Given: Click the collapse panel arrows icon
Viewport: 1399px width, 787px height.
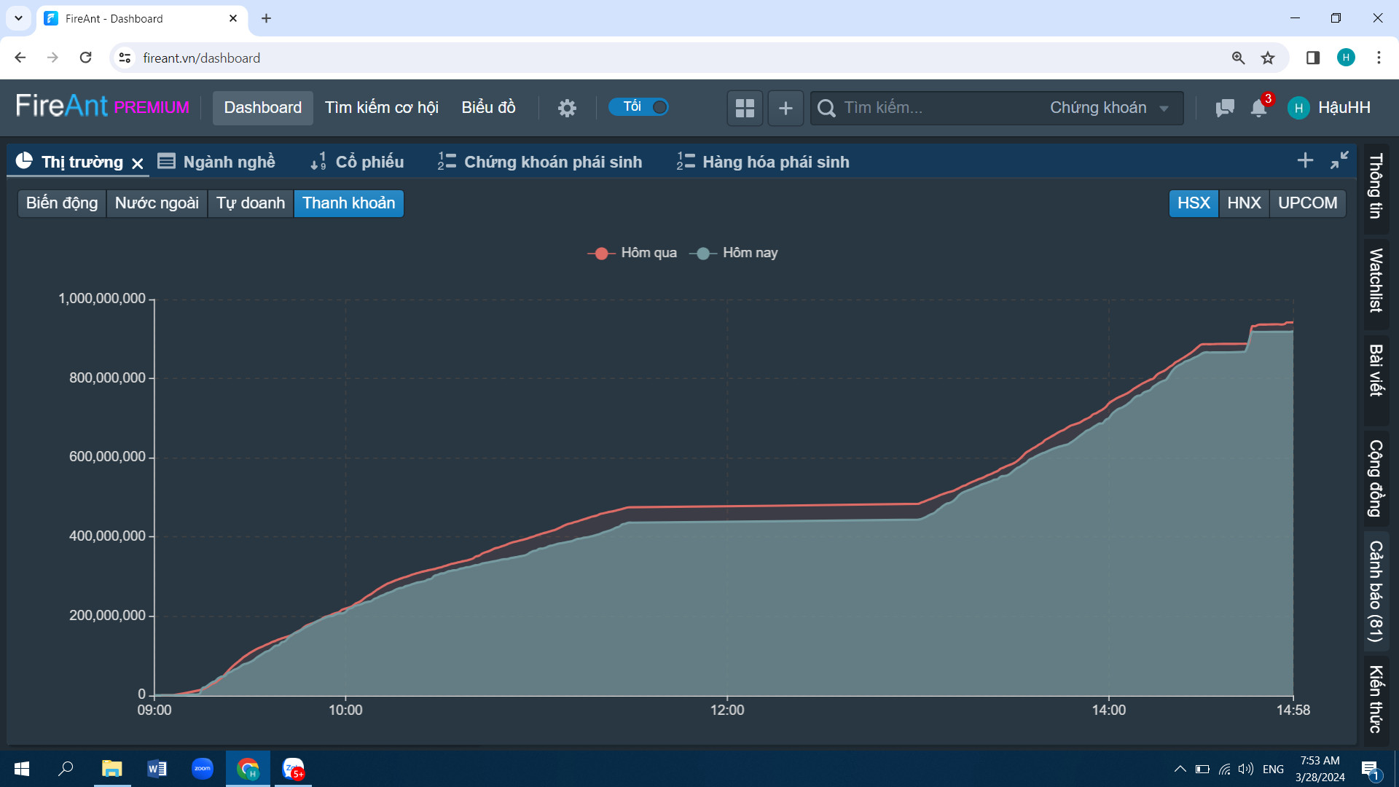Looking at the screenshot, I should pos(1339,160).
